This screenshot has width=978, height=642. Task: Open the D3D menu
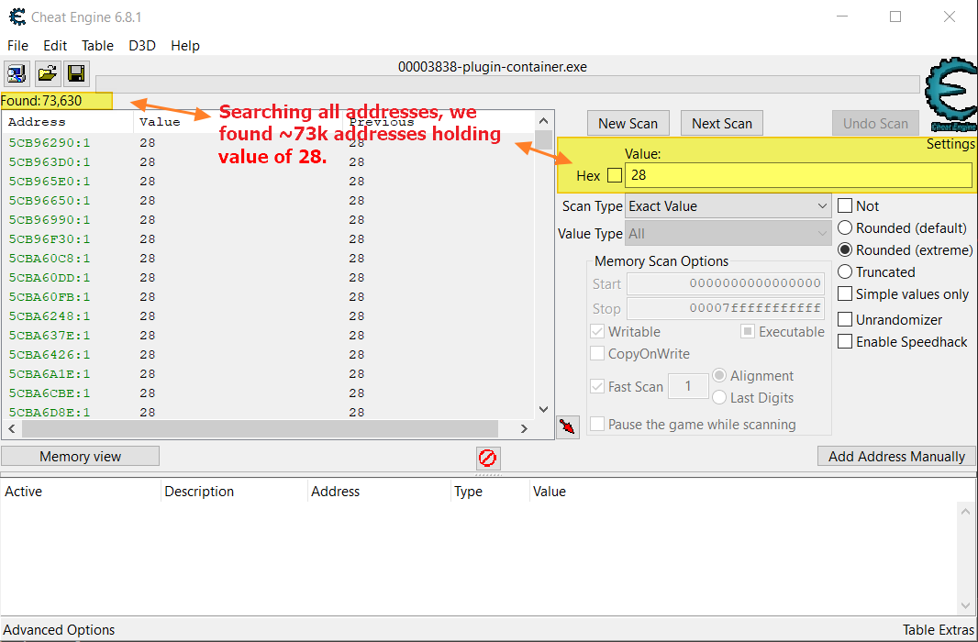coord(142,46)
